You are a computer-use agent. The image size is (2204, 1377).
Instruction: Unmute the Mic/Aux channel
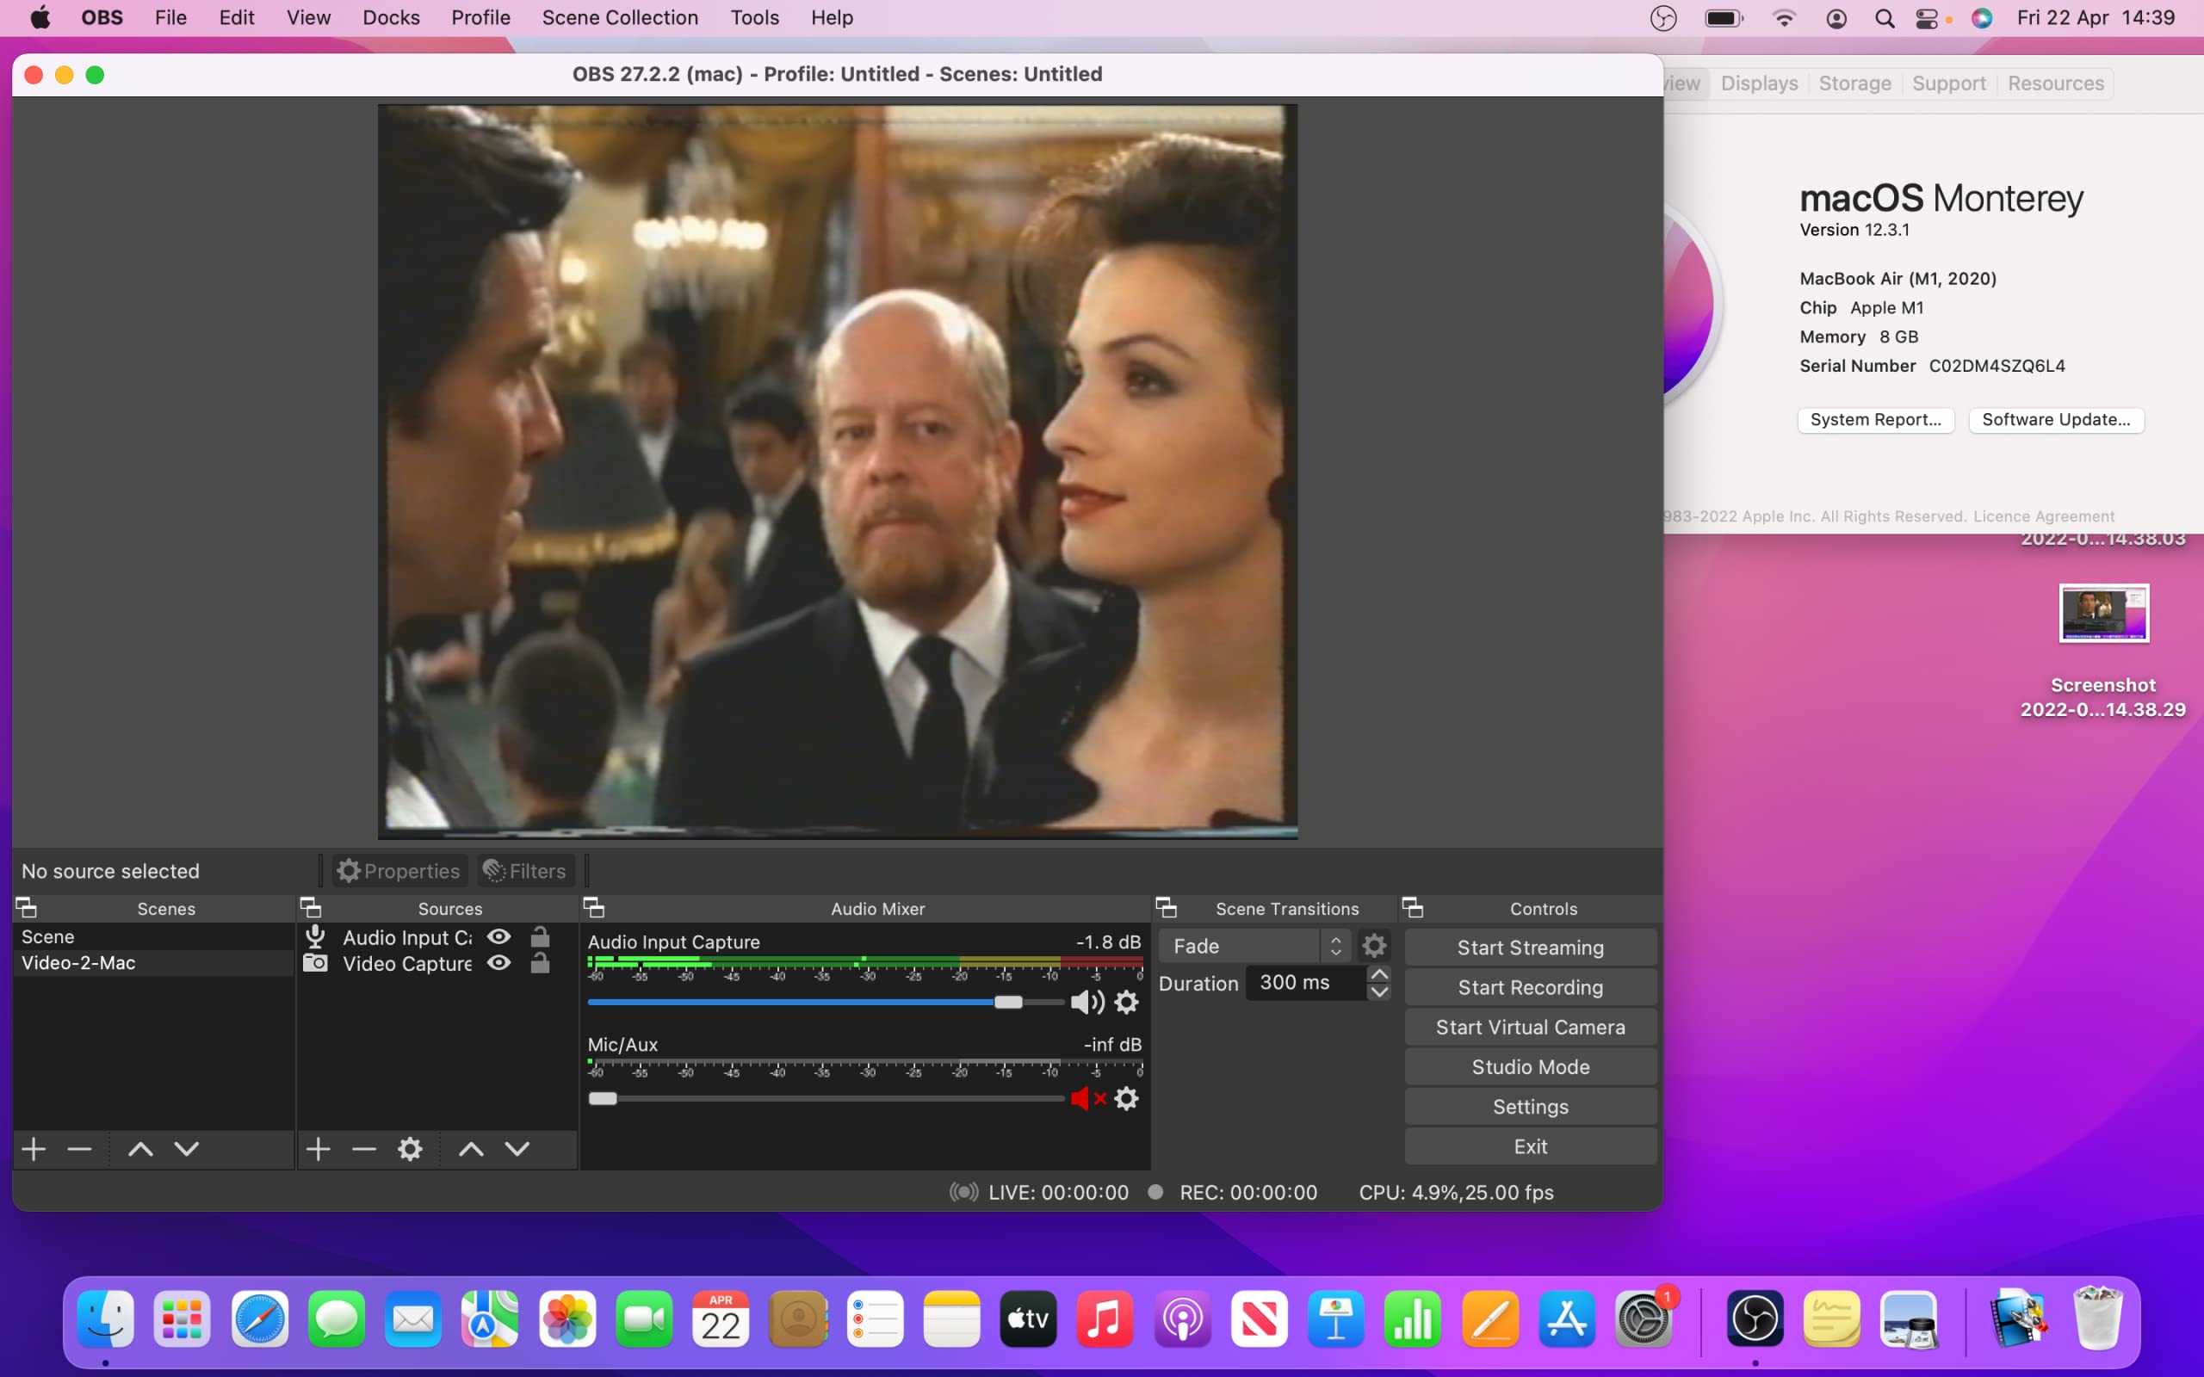[1087, 1098]
